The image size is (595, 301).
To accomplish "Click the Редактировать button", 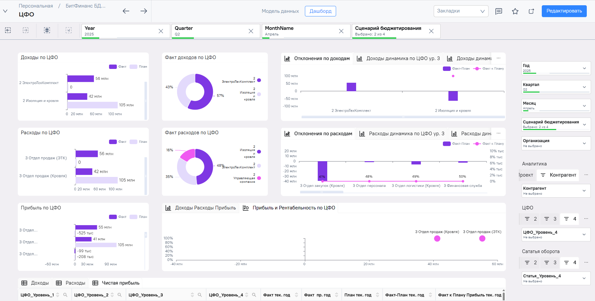I will click(564, 11).
